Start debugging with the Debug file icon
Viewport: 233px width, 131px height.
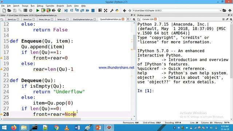66,11
